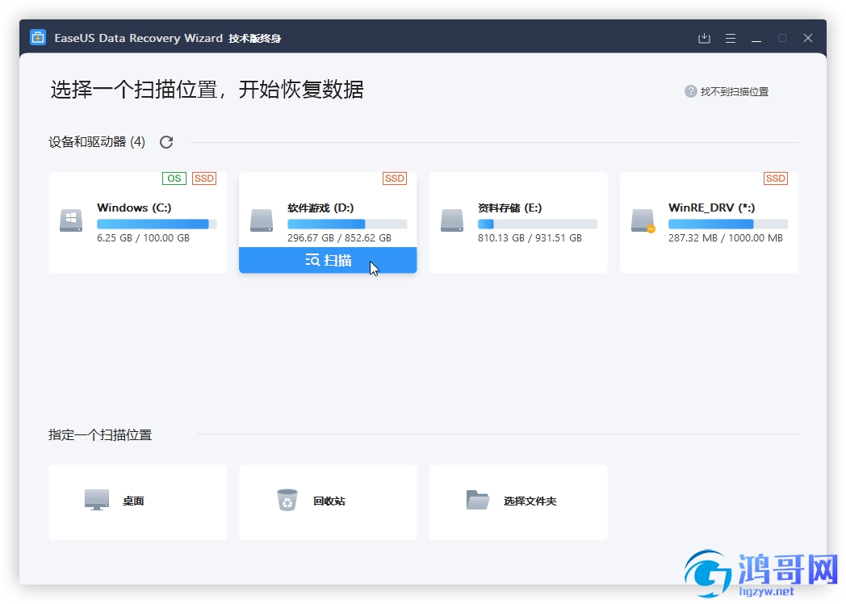The width and height of the screenshot is (846, 604).
Task: Open the hamburger menu in title bar
Action: pos(731,38)
